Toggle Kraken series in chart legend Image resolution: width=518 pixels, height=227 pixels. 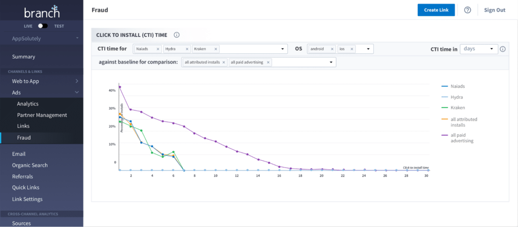pyautogui.click(x=457, y=108)
